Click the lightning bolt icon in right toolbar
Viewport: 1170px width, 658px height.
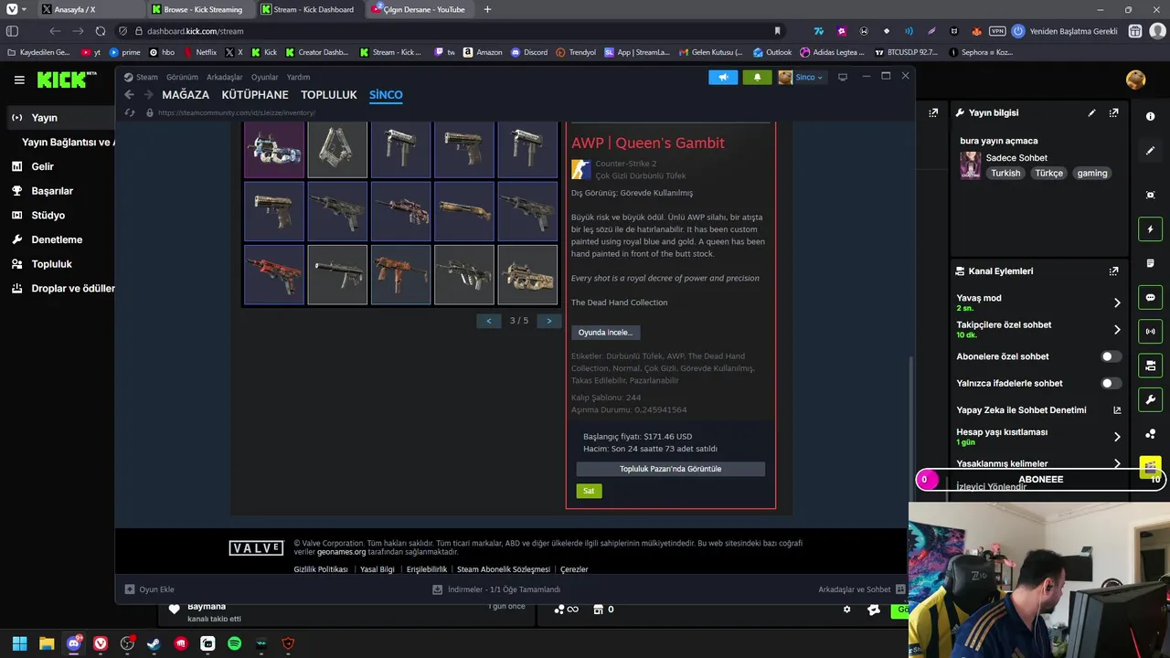[1151, 229]
